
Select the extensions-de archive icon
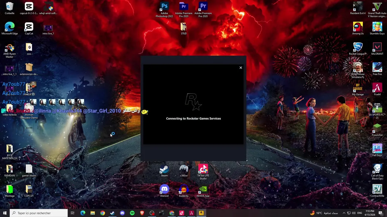tap(29, 69)
